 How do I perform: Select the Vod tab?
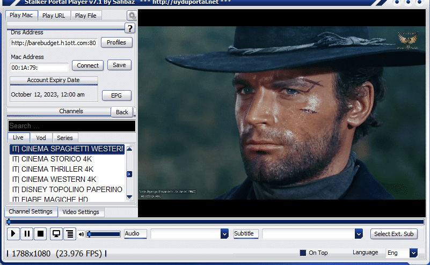[41, 138]
